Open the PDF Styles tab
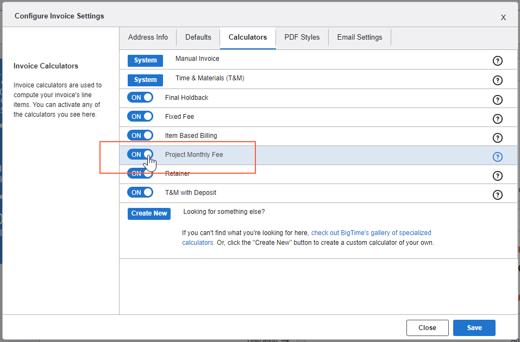520x342 pixels. tap(302, 37)
